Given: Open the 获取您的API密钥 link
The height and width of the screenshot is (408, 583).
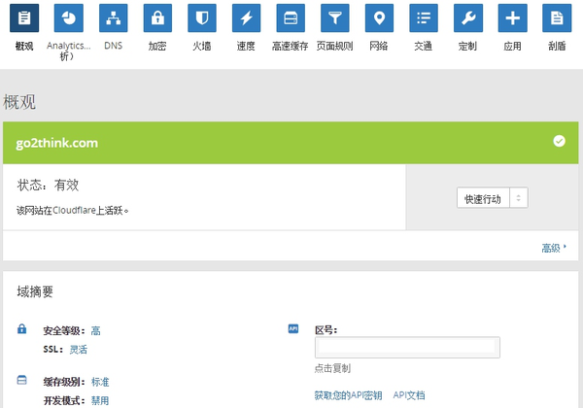Looking at the screenshot, I should click(x=348, y=395).
